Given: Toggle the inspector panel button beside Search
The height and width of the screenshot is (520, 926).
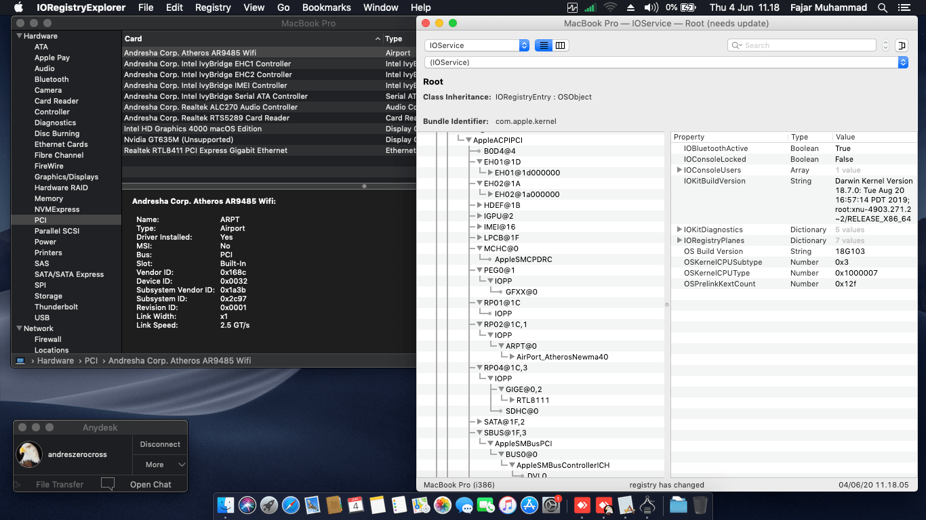Looking at the screenshot, I should point(902,45).
